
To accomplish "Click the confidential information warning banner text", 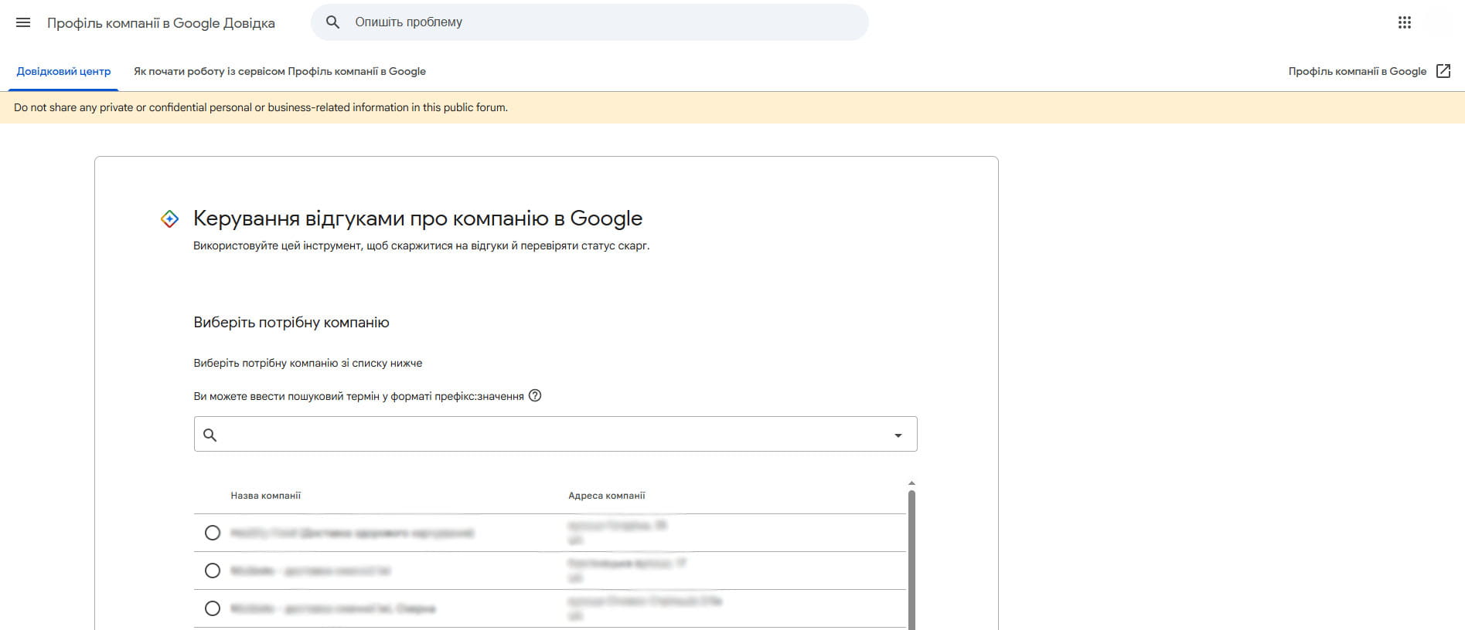I will (261, 107).
